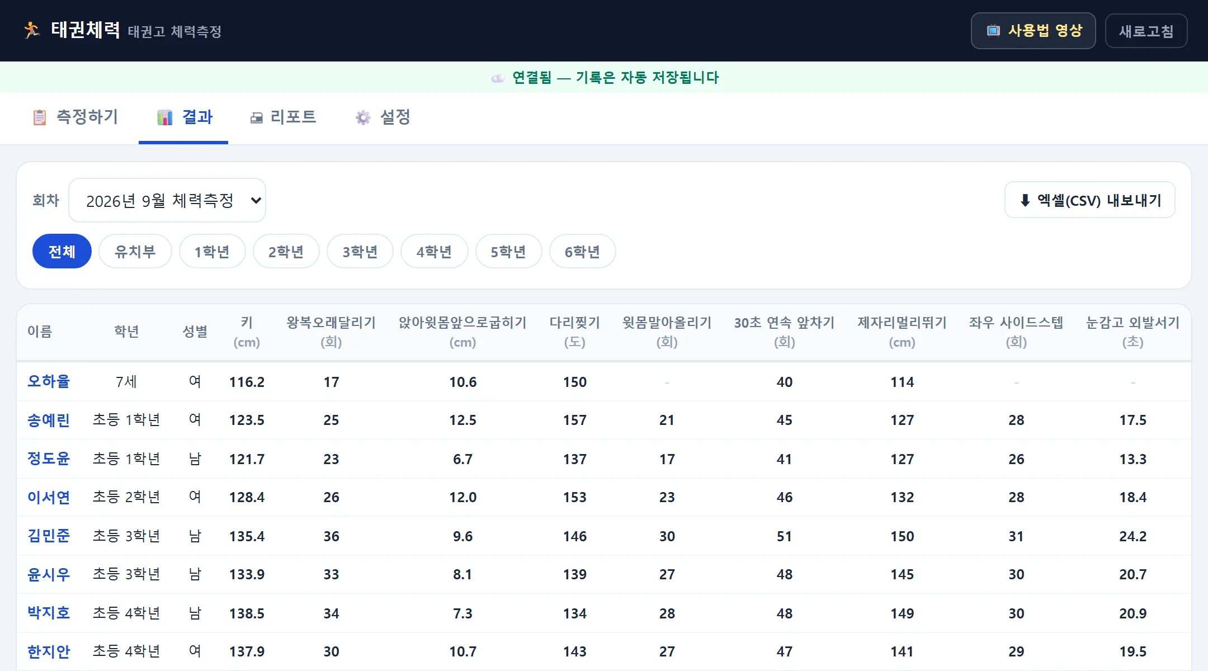Viewport: 1208px width, 671px height.
Task: Select the 전체 filter chip
Action: [62, 251]
